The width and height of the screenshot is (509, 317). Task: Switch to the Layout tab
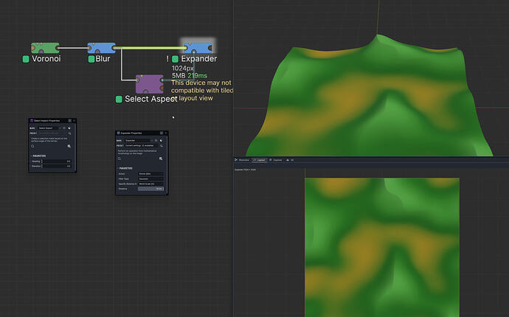[259, 160]
